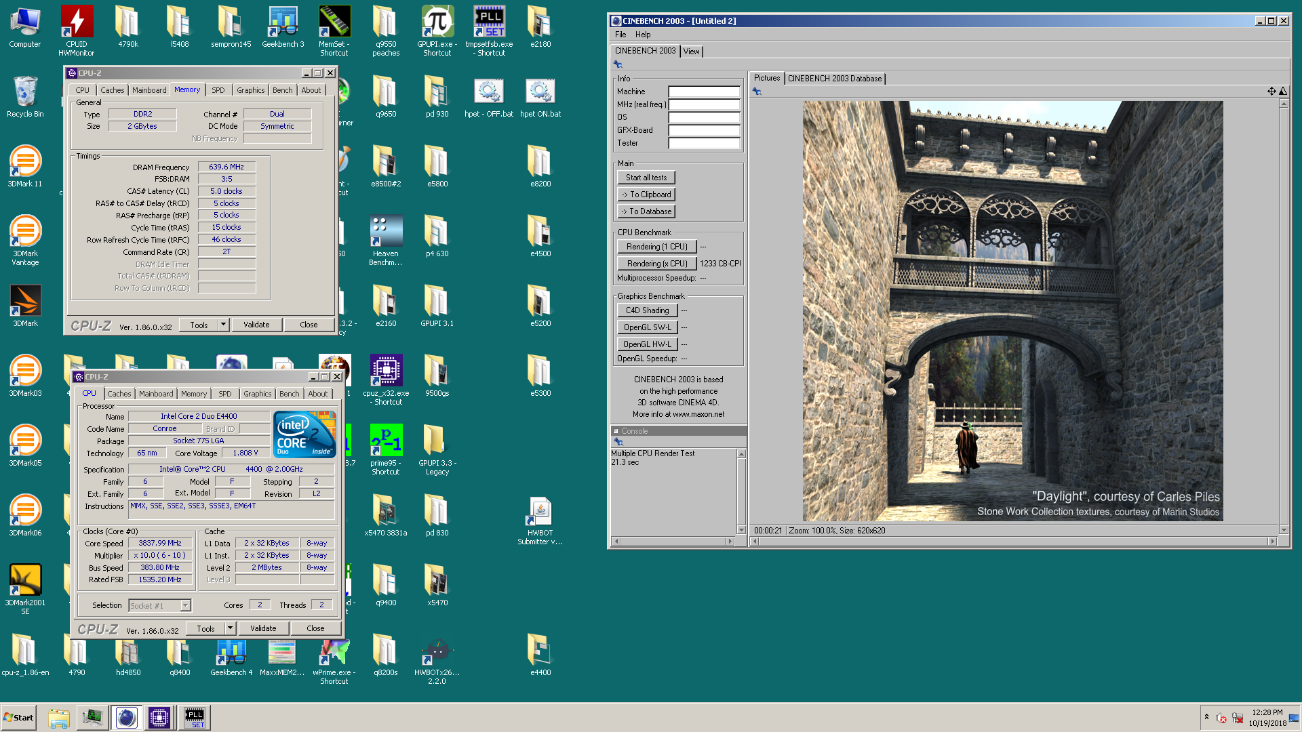Viewport: 1302px width, 732px height.
Task: Open 3DMark03 desktop icon
Action: point(25,375)
